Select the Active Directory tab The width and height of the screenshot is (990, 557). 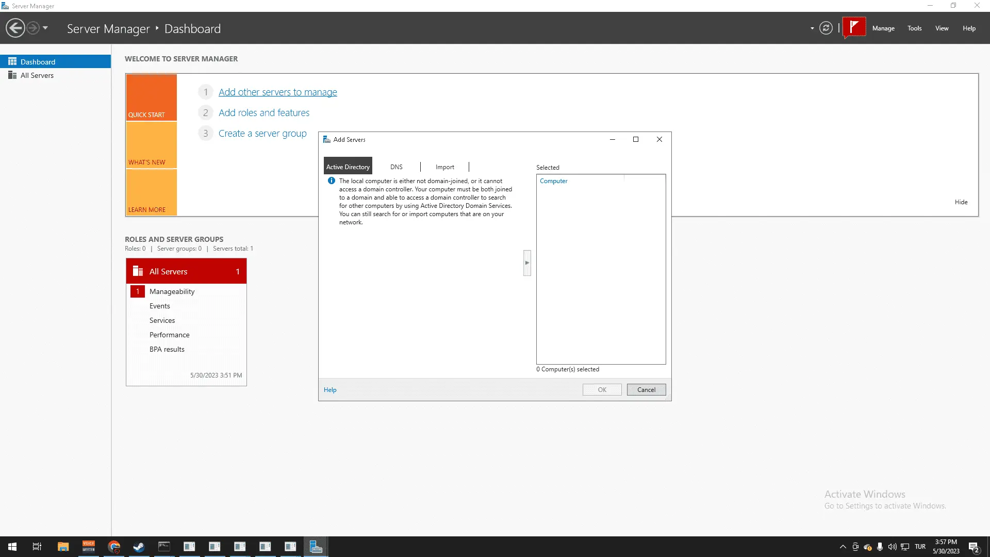348,166
